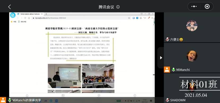Go to browser home page icon

tap(29, 18)
